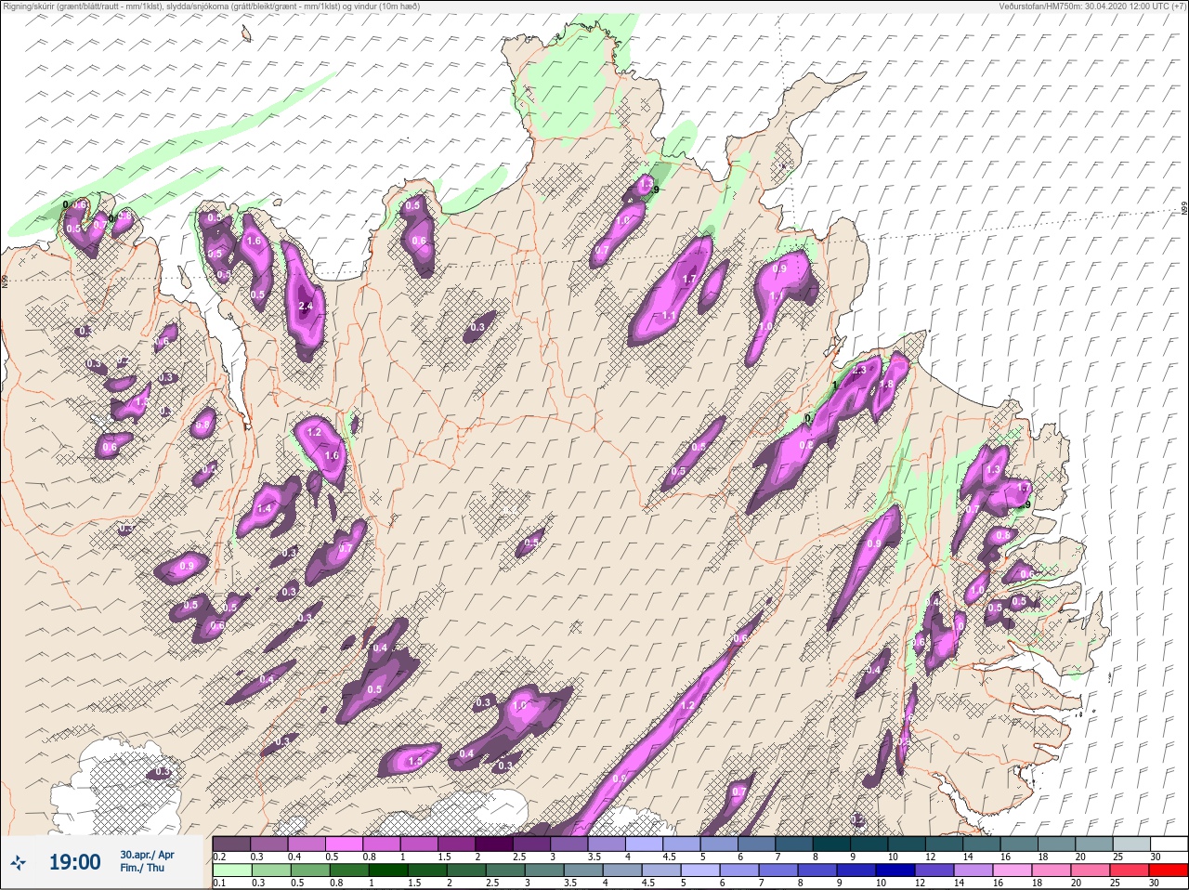Click the 30.apr. Fim./Thu date label

click(147, 861)
